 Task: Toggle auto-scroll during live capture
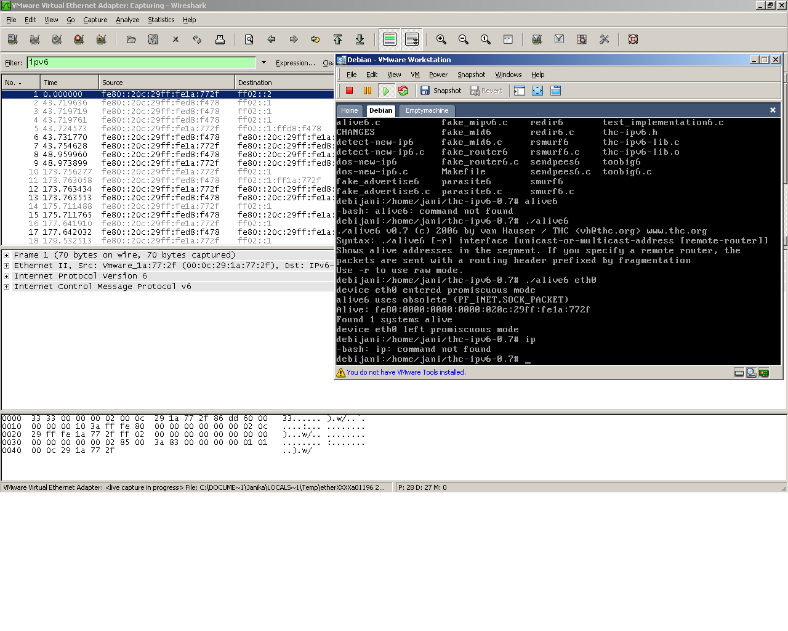tap(411, 39)
